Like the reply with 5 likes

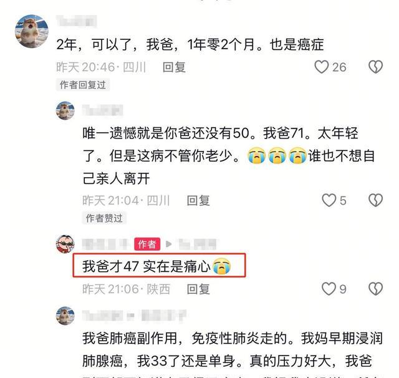pos(329,200)
